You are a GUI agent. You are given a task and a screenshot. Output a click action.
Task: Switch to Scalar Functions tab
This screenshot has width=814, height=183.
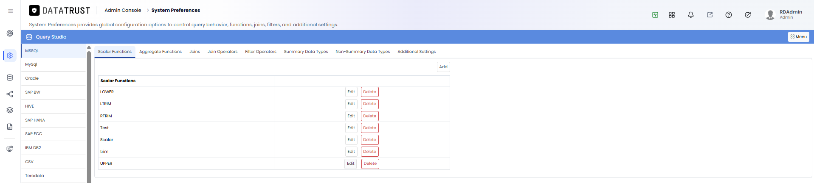(115, 52)
